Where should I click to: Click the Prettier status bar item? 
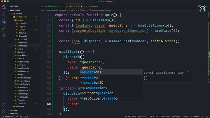[195, 117]
